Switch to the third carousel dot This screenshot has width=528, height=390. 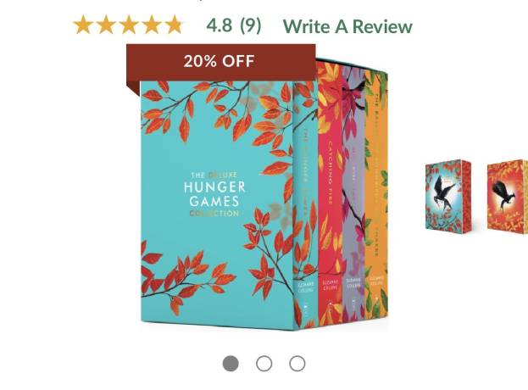pyautogui.click(x=297, y=364)
